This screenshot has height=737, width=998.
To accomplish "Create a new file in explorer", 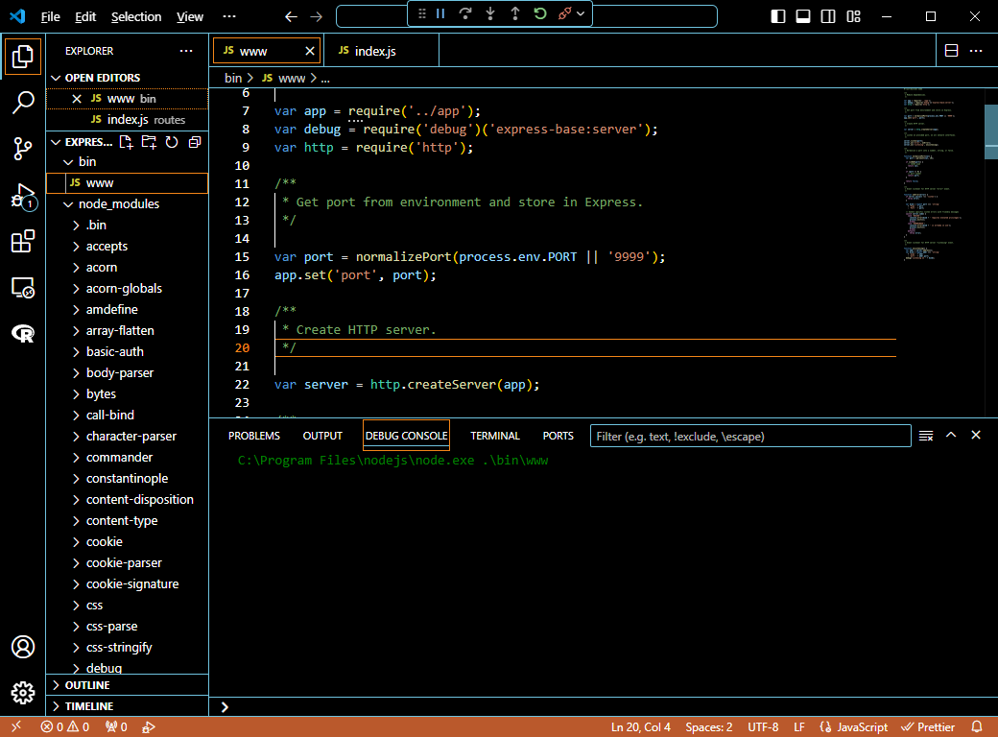I will 126,142.
